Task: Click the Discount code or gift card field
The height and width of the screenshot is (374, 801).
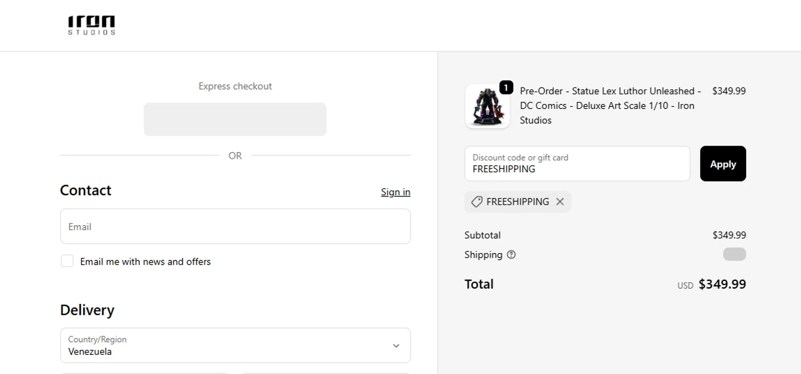Action: (577, 164)
